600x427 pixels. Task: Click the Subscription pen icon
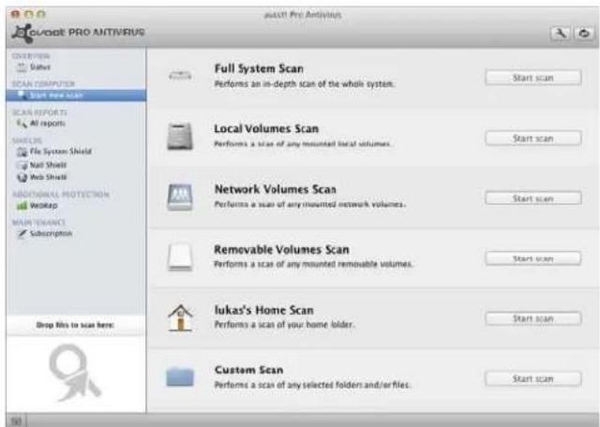coord(22,233)
